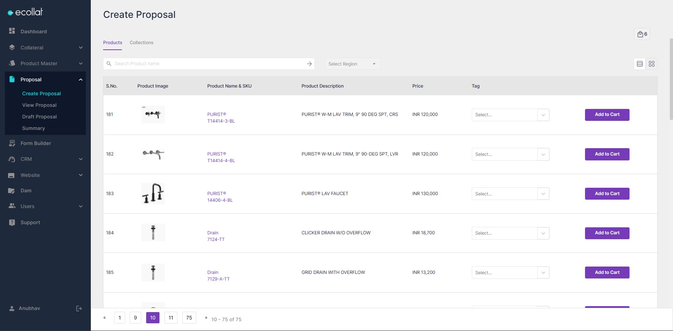Screen dimensions: 673x331
Task: Go to page 11 in pagination
Action: click(171, 318)
